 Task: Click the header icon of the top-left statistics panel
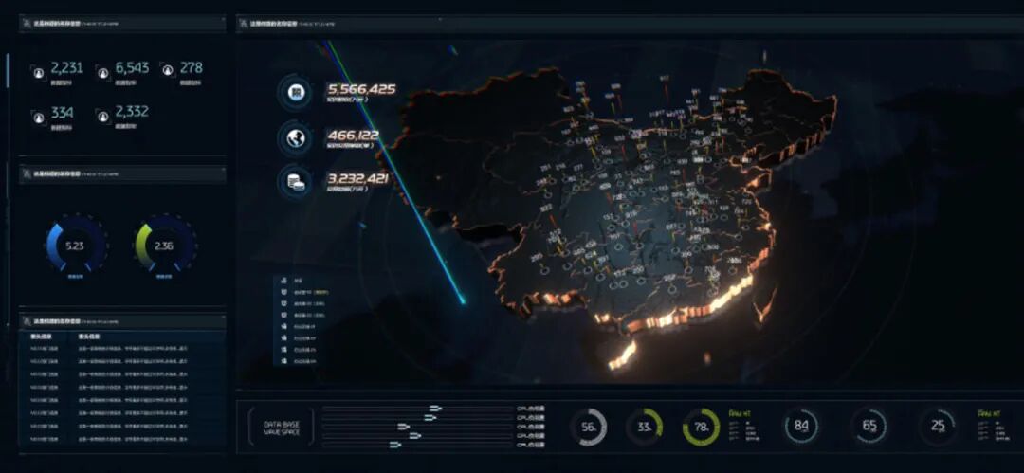[27, 23]
